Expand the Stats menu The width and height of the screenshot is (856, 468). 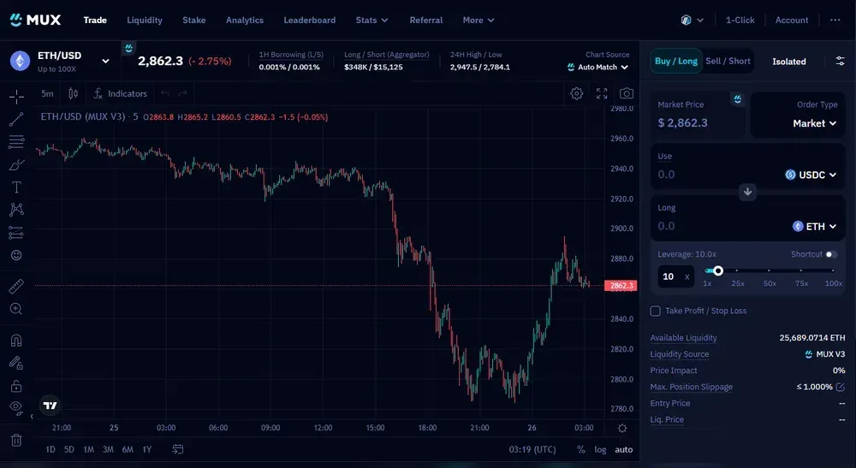pos(372,21)
